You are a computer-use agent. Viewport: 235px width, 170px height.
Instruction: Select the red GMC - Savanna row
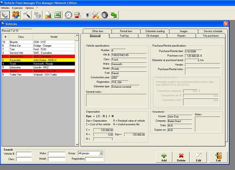(x=38, y=56)
